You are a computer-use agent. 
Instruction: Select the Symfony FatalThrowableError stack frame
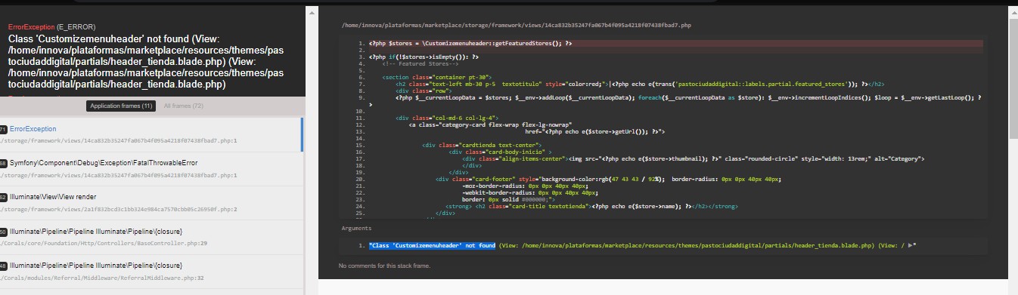(151, 168)
